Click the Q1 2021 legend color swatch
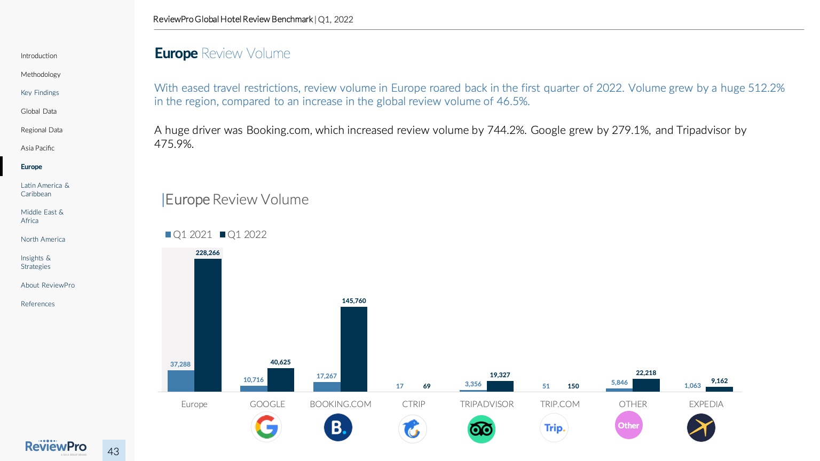 tap(169, 235)
